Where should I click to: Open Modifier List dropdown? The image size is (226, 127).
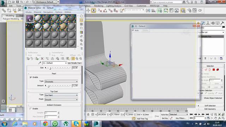[x=211, y=32]
